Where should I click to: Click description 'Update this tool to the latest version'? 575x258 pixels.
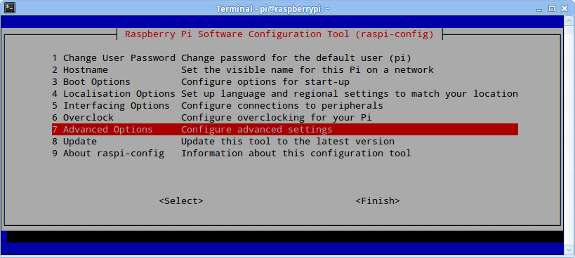tap(288, 141)
